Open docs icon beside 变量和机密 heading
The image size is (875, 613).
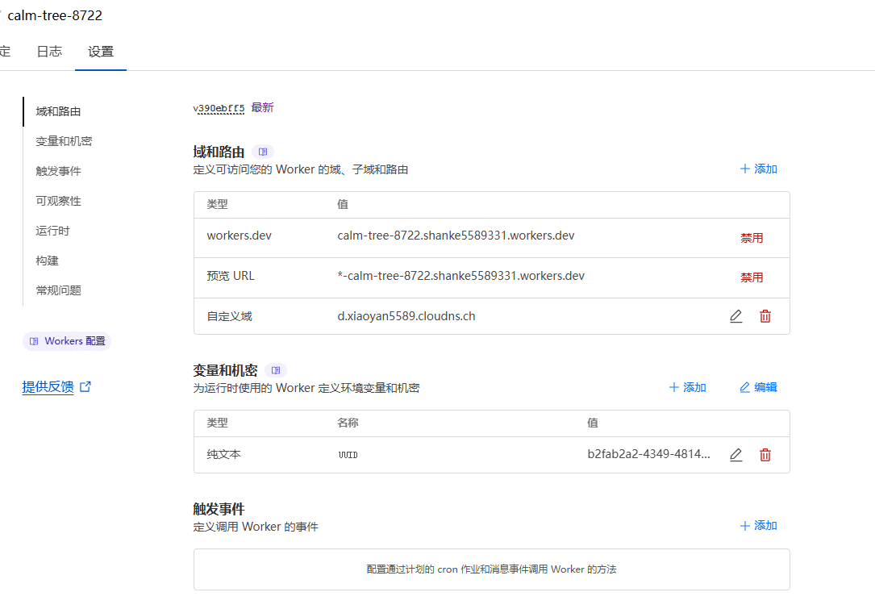(276, 370)
